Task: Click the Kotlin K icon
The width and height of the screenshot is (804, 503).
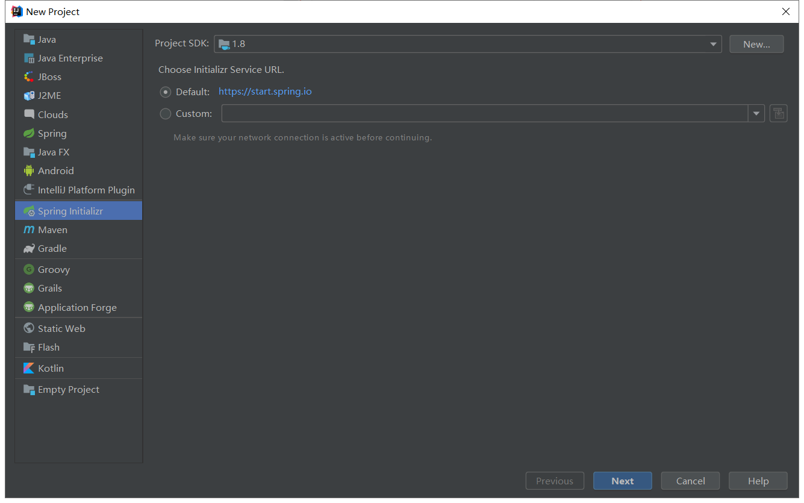Action: [x=29, y=368]
